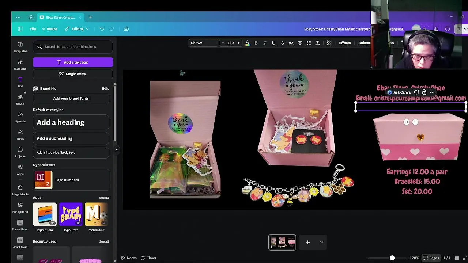The height and width of the screenshot is (263, 468).
Task: Open the Tools sidebar panel
Action: click(x=20, y=135)
